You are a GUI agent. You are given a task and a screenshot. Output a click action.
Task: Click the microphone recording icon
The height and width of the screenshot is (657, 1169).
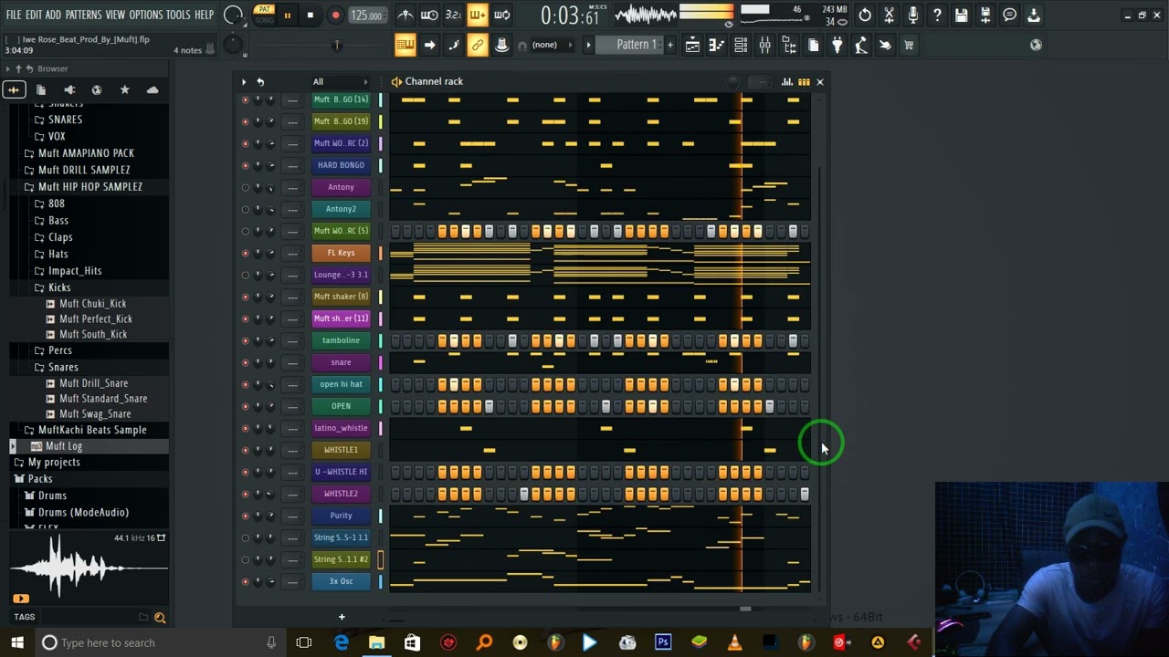[912, 15]
